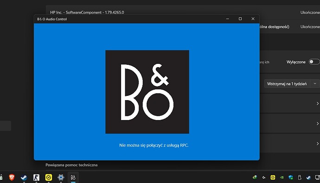Click the Wstrzymaj na 1 tydzień button

(287, 84)
